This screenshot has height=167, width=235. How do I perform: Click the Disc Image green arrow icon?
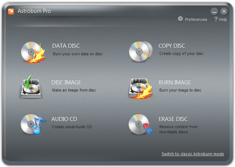coord(31,86)
